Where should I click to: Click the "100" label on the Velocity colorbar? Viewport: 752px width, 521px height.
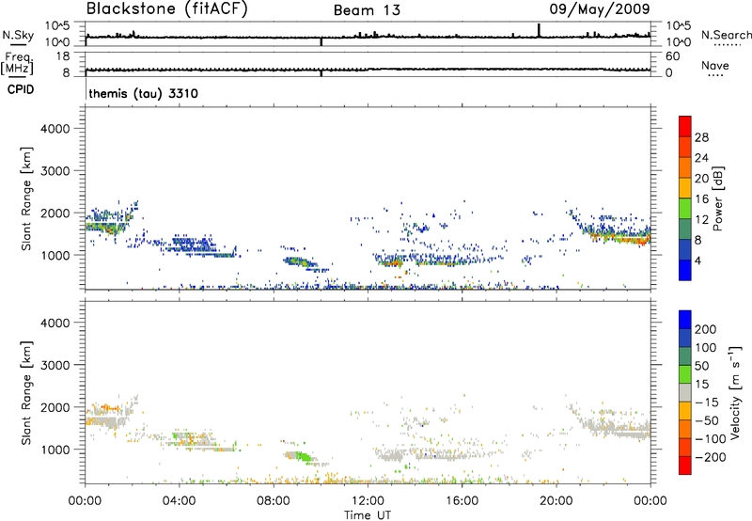click(706, 348)
